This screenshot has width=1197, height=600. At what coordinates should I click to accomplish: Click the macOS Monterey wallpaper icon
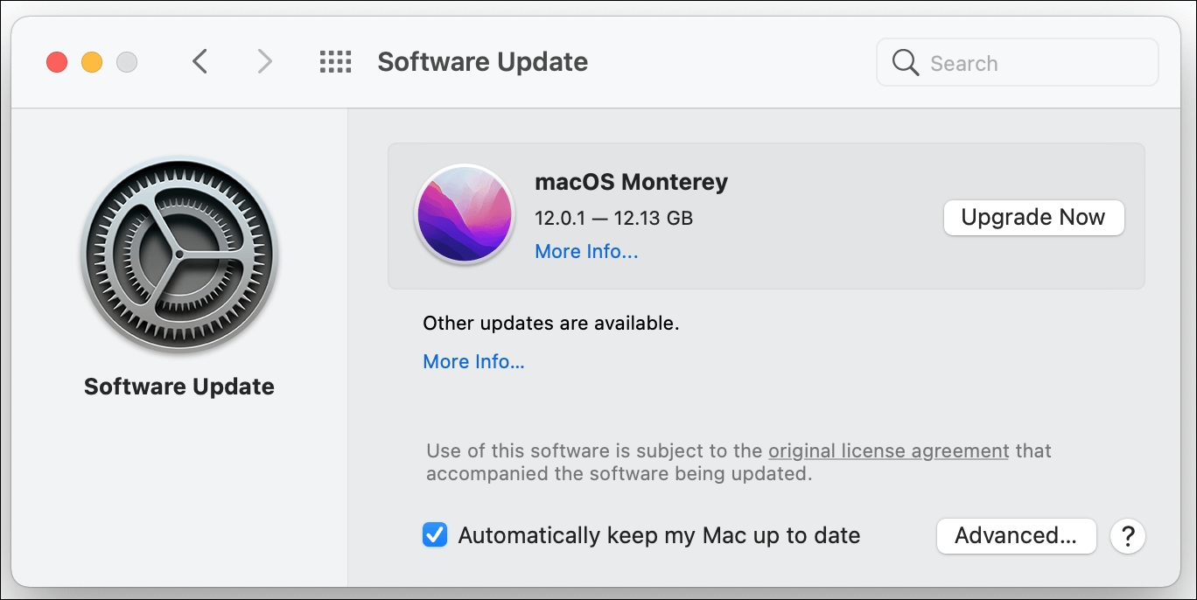pyautogui.click(x=464, y=214)
